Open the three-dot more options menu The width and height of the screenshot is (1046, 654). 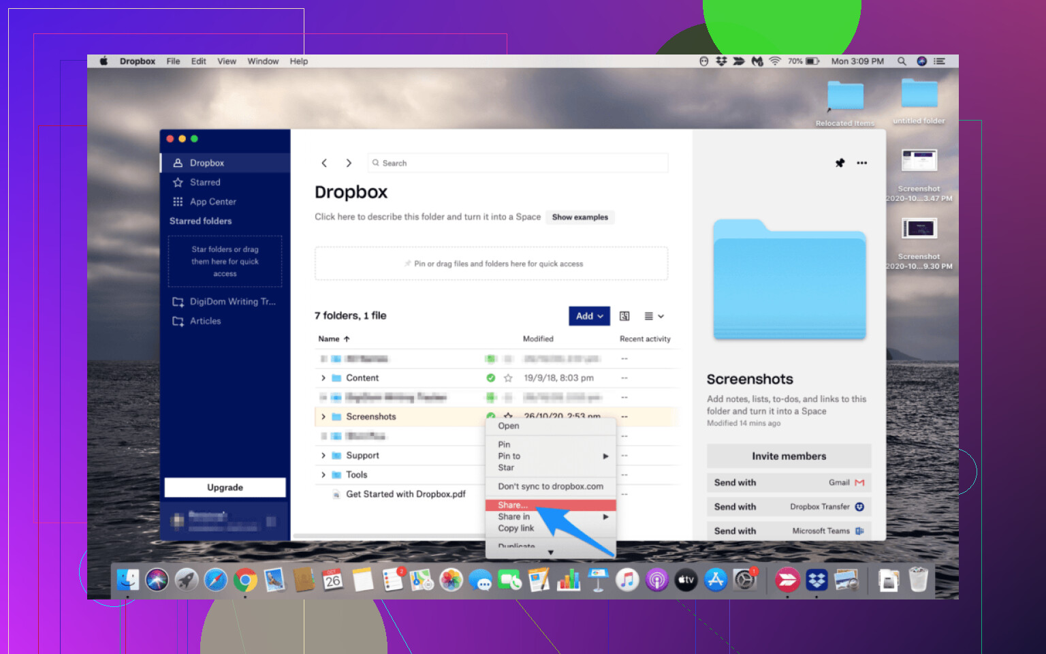862,163
